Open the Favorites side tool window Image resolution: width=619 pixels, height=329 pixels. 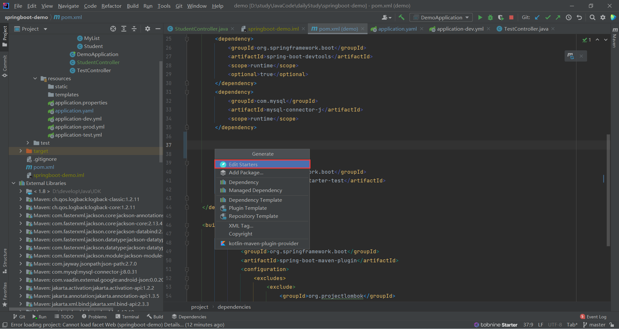click(5, 295)
